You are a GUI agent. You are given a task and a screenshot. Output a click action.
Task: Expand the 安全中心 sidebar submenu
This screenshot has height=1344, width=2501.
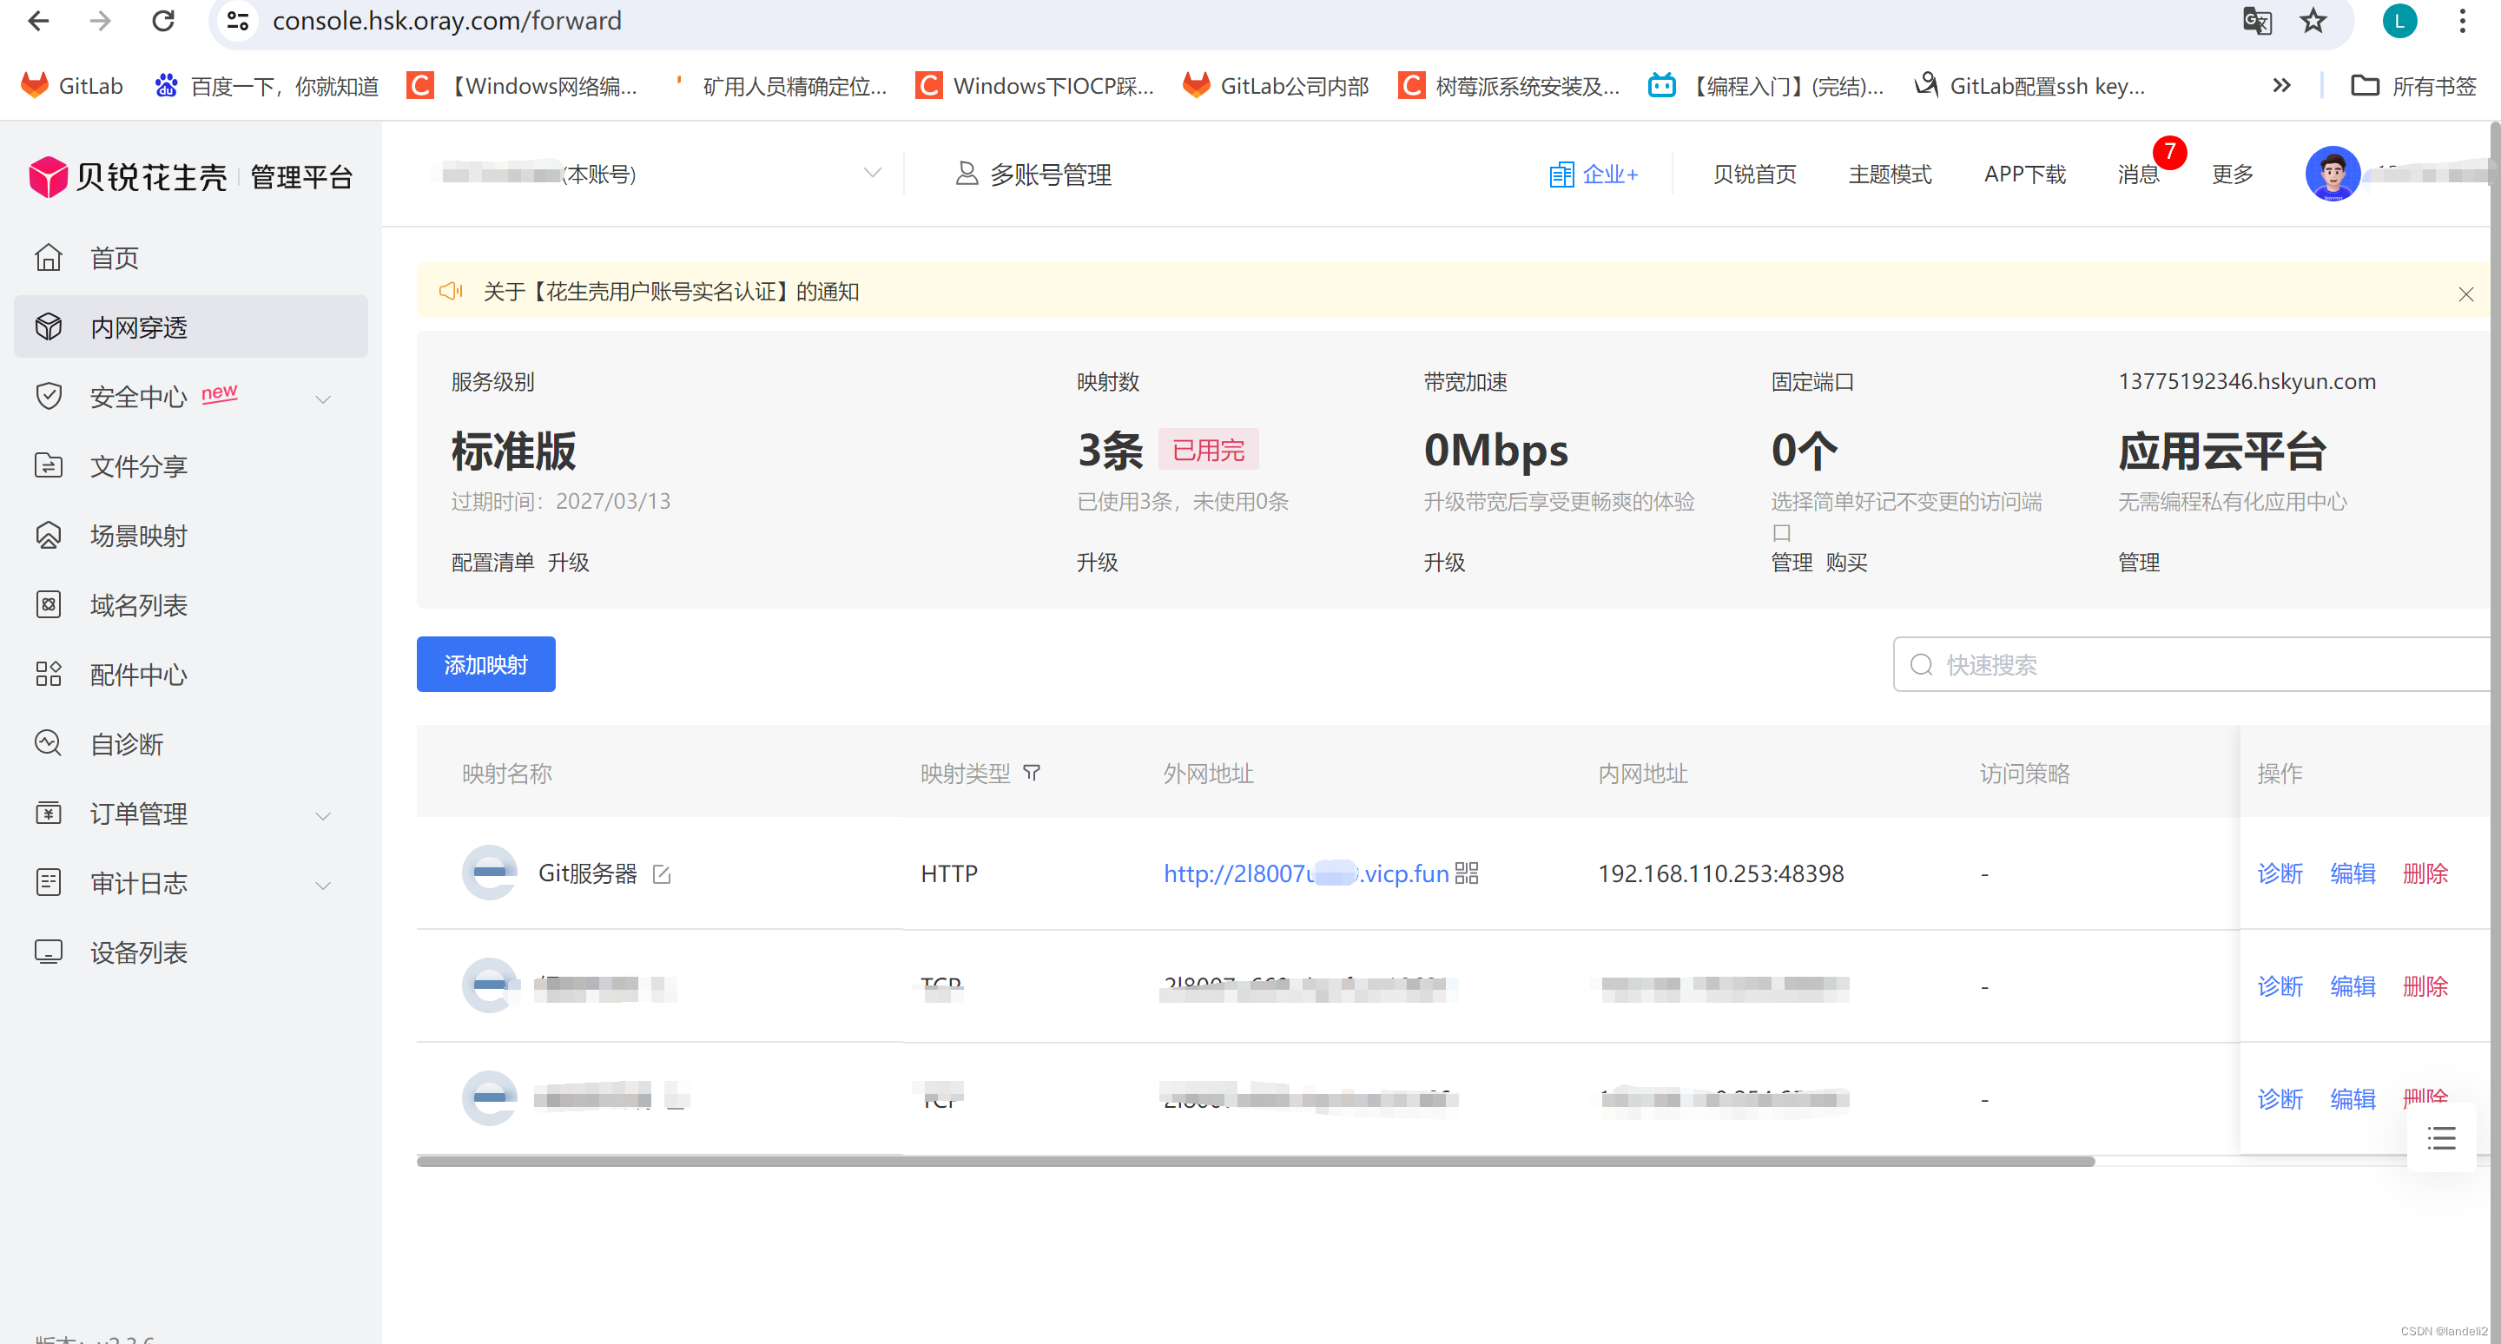323,398
